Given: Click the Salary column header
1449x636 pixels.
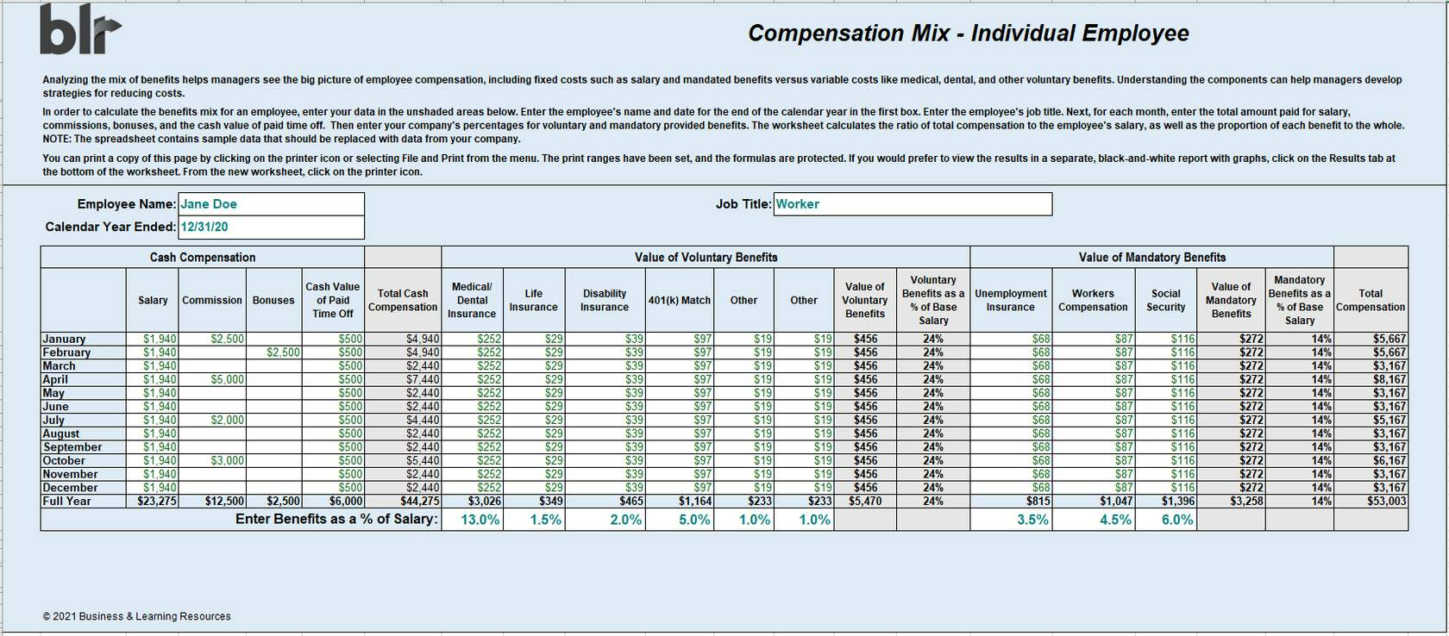Looking at the screenshot, I should pyautogui.click(x=153, y=300).
